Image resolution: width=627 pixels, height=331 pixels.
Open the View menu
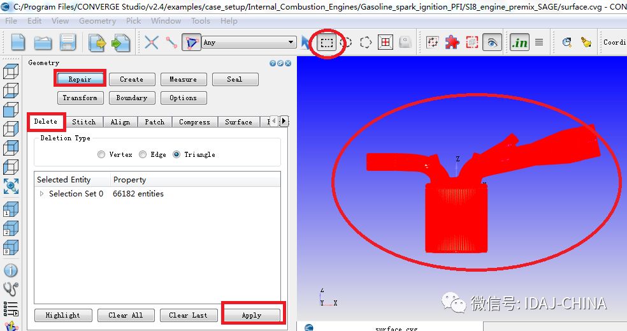click(x=60, y=21)
